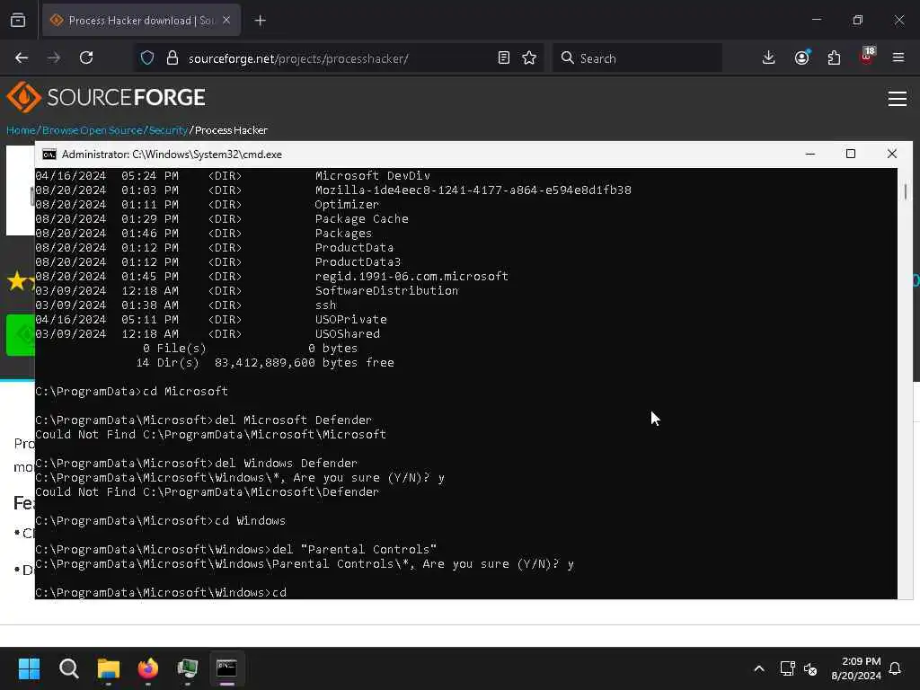This screenshot has width=920, height=690.
Task: Open the extensions puzzle icon
Action: coord(834,58)
